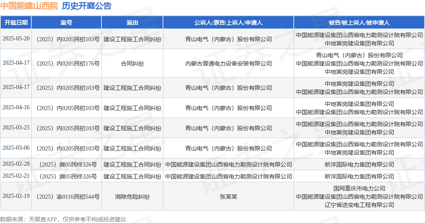This screenshot has width=425, height=223.
Task: Click defendant 中地寅岗建设集团 in the 2025-04-16 row
Action: click(359, 104)
